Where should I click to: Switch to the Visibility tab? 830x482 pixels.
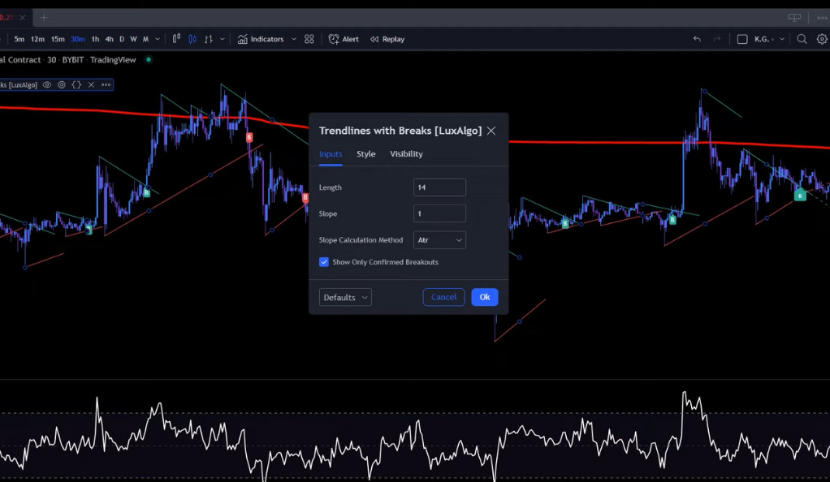pos(406,153)
